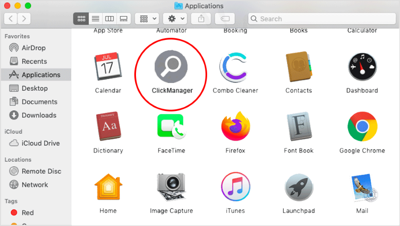Click the Share toolbar button

[201, 19]
